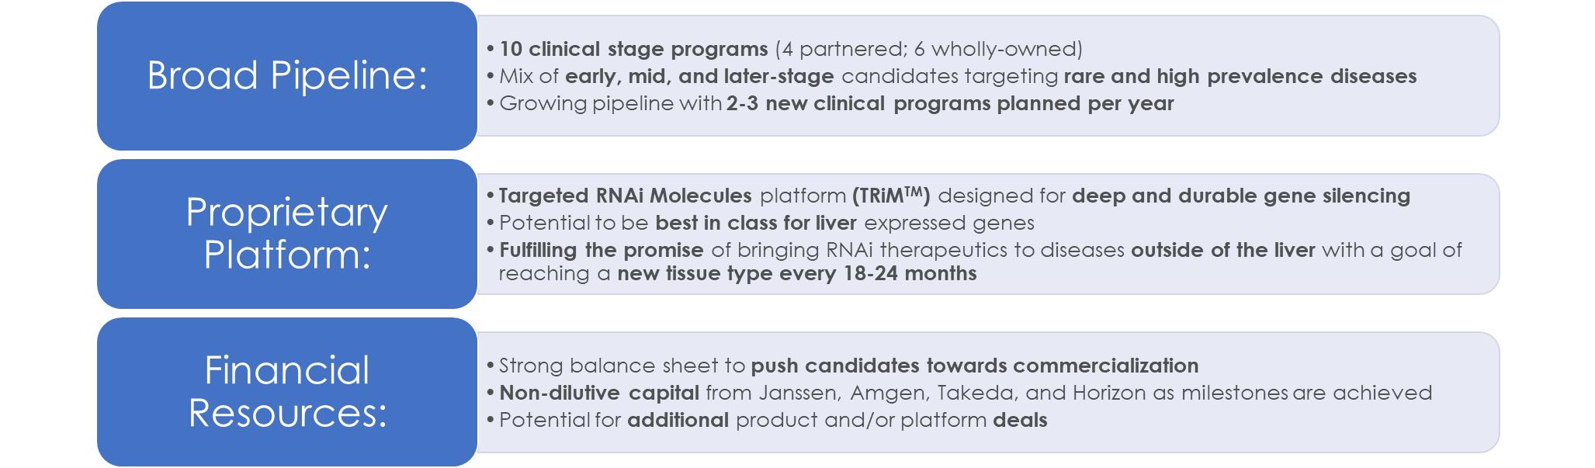Select the Proprietary Platform blue box
Image resolution: width=1595 pixels, height=468 pixels.
286,234
